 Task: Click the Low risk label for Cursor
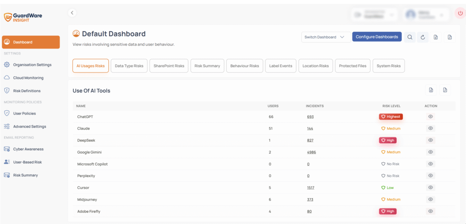point(388,188)
